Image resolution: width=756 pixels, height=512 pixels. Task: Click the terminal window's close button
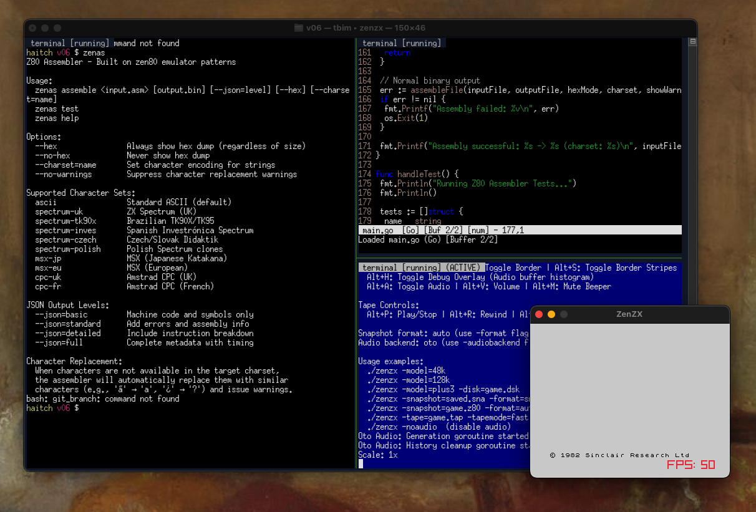click(32, 28)
